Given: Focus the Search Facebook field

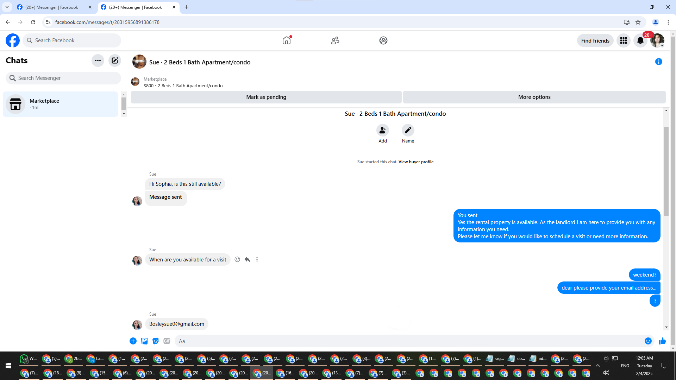Looking at the screenshot, I should [72, 40].
